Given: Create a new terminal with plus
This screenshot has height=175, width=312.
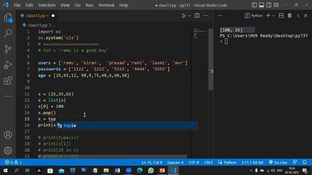Looking at the screenshot, I should 268,16.
